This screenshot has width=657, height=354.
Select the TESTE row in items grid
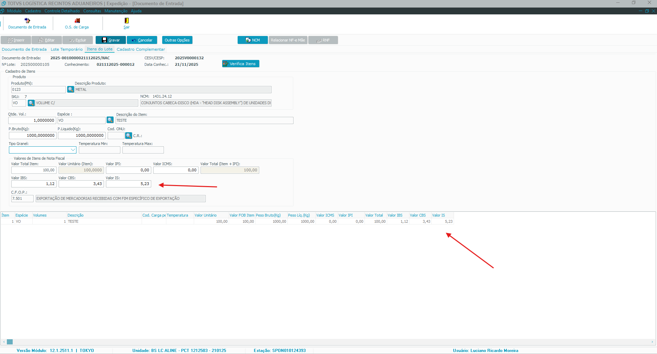click(227, 221)
